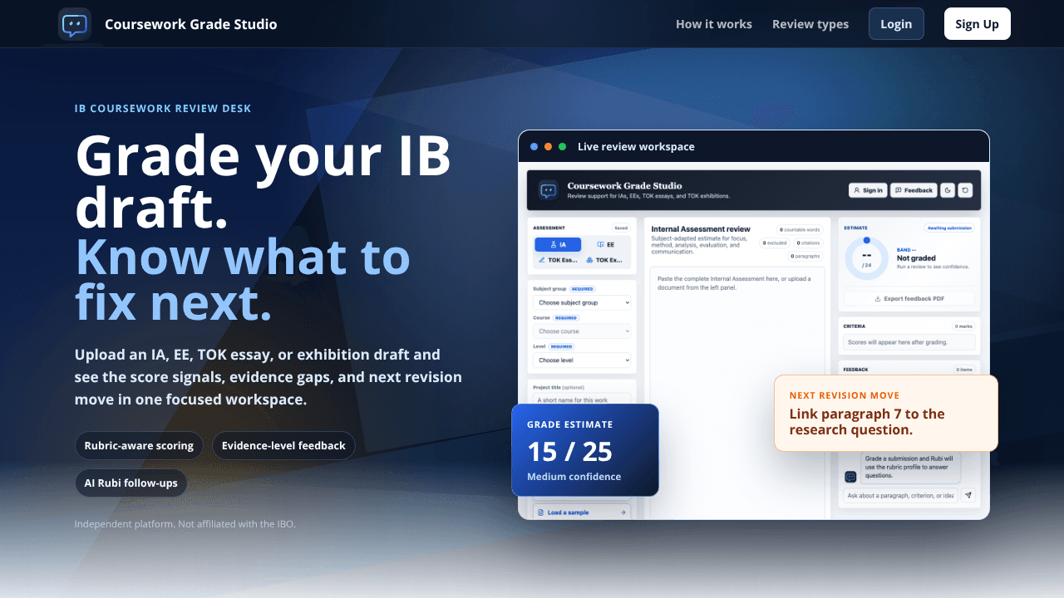1064x598 pixels.
Task: Click the Coursework Grade Studio logo icon in header
Action: click(75, 24)
